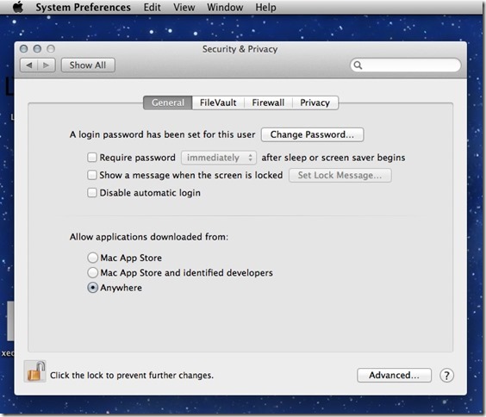Viewport: 486px width, 417px height.
Task: Click the search magnifier icon
Action: coord(358,65)
